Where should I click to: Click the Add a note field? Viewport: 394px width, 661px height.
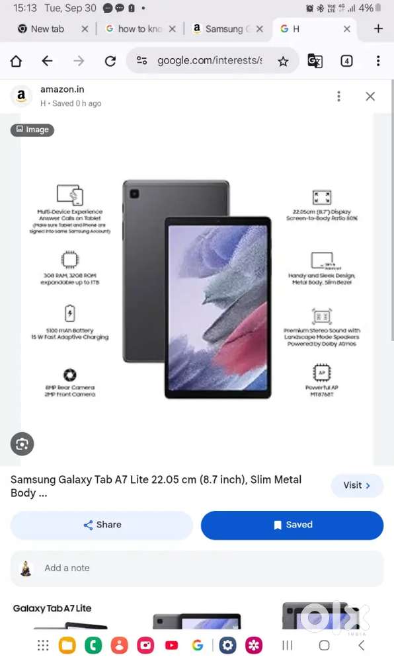[197, 568]
